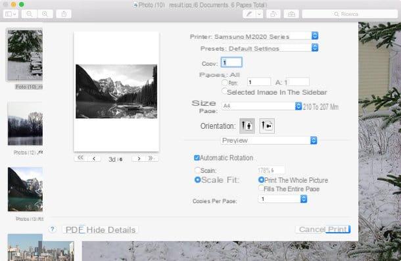The image size is (401, 261).
Task: Focus the Ricerca search field
Action: coord(350,14)
